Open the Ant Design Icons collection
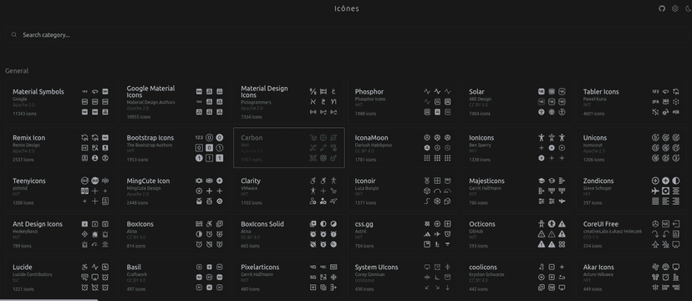692x301 pixels. tap(60, 234)
